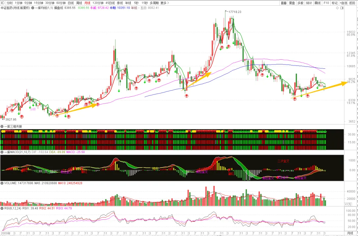Select the 30分钟 period tab
This screenshot has height=236, width=358.
pos(50,3)
